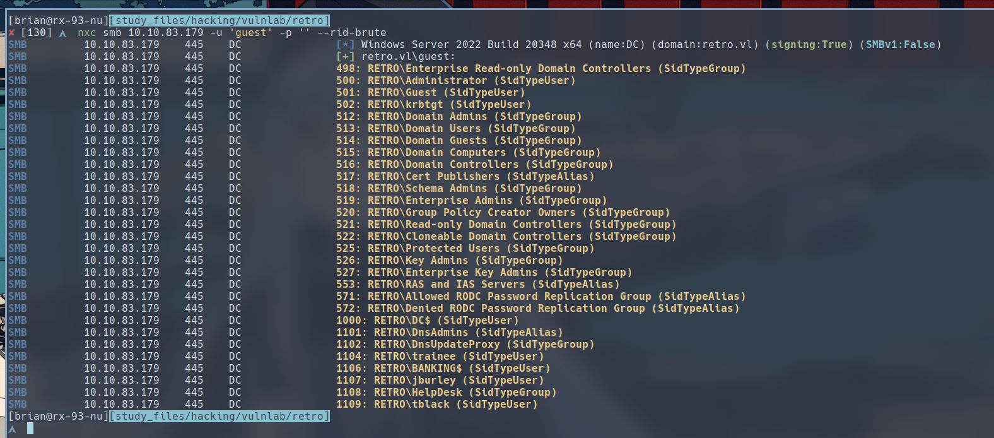Click 520: Group Policy Creator Owners entry

[x=503, y=213]
